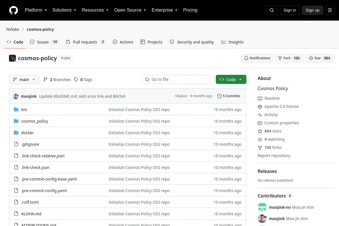Viewport: 339px width, 226px height.
Task: Click the ALOHA.md file icon
Action: (16, 214)
